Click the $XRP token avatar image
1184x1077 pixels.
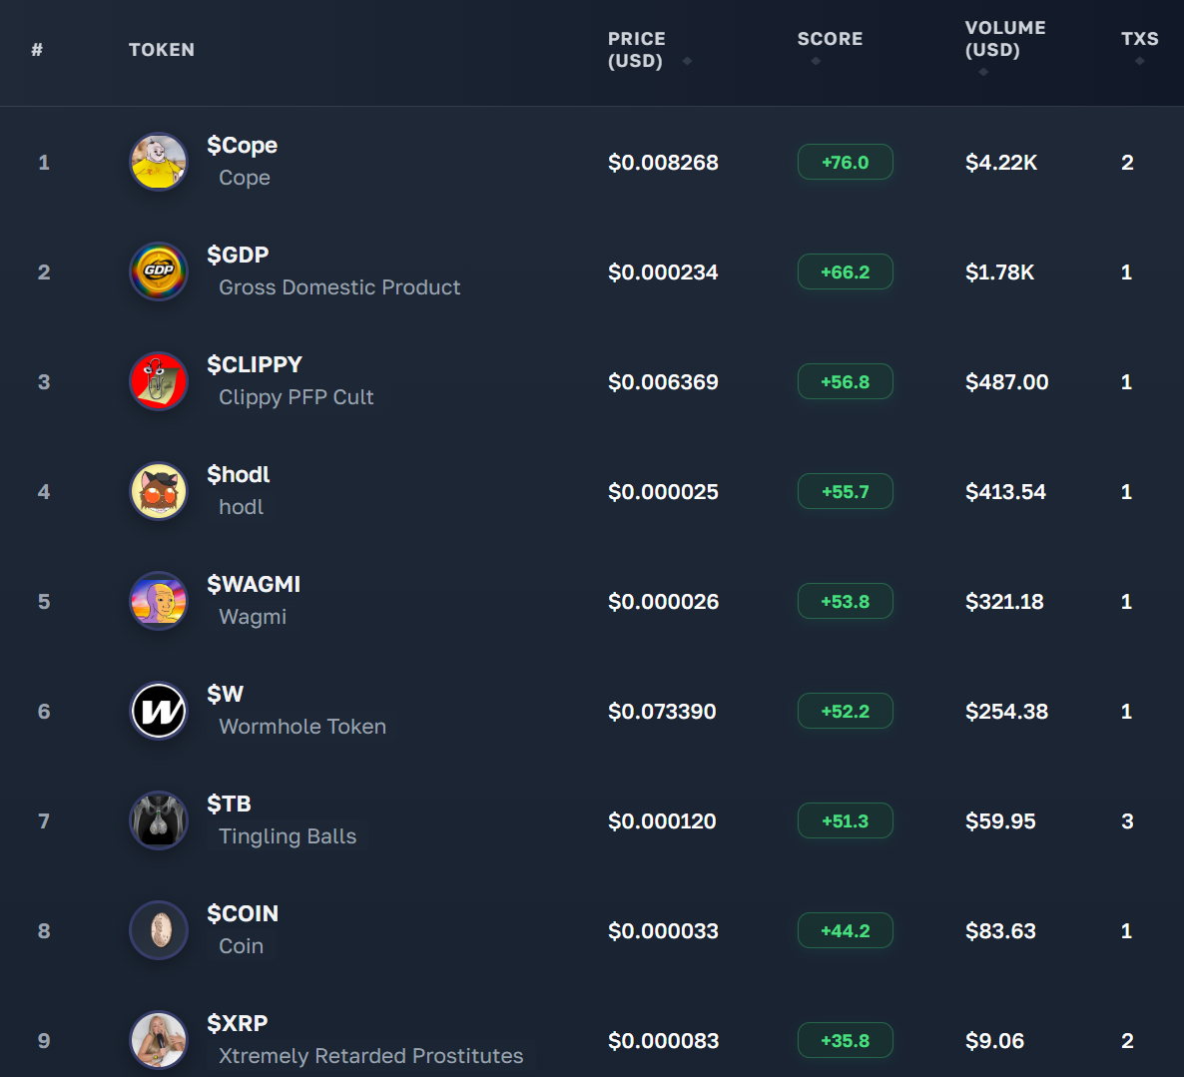click(x=159, y=1040)
